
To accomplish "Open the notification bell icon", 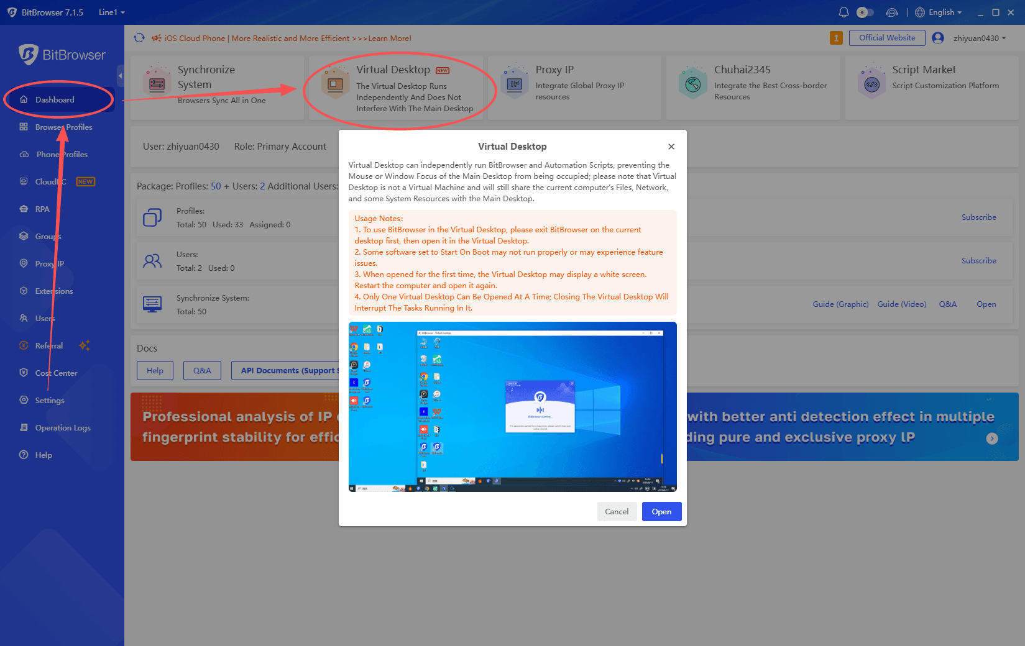I will pos(843,12).
